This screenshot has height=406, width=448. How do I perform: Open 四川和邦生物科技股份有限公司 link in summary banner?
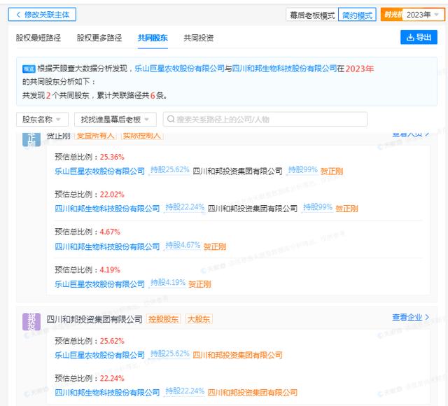(x=285, y=69)
